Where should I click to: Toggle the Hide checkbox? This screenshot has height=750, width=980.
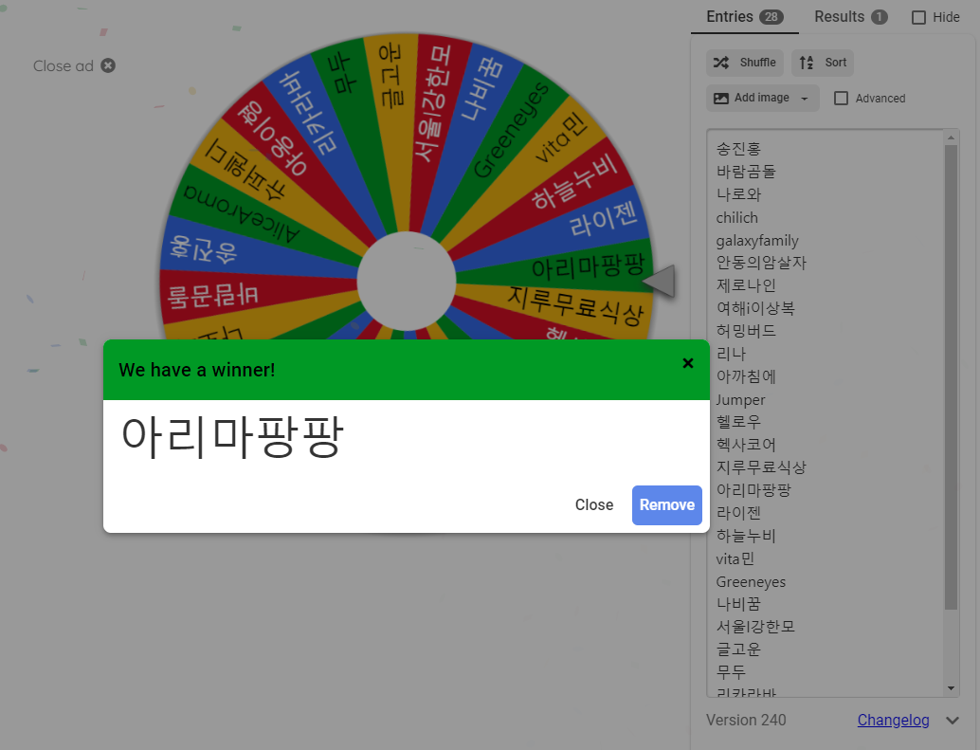pos(918,17)
